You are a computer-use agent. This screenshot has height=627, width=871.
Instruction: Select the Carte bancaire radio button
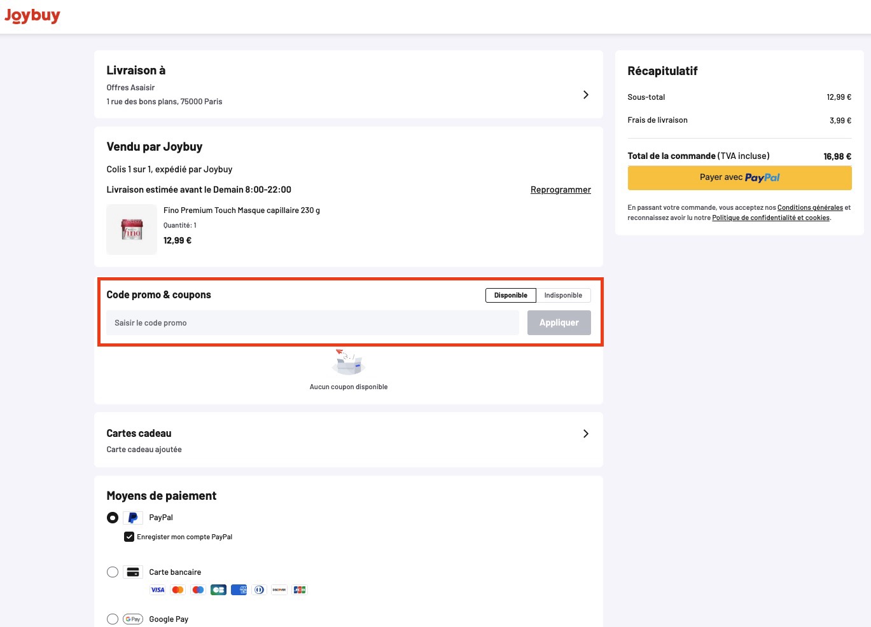point(113,572)
